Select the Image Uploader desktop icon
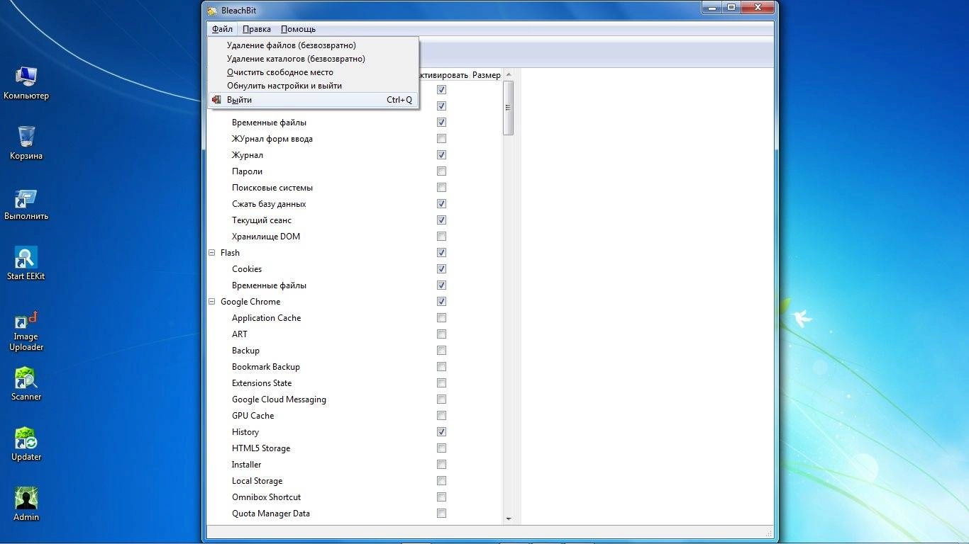Image resolution: width=969 pixels, height=544 pixels. (x=26, y=331)
